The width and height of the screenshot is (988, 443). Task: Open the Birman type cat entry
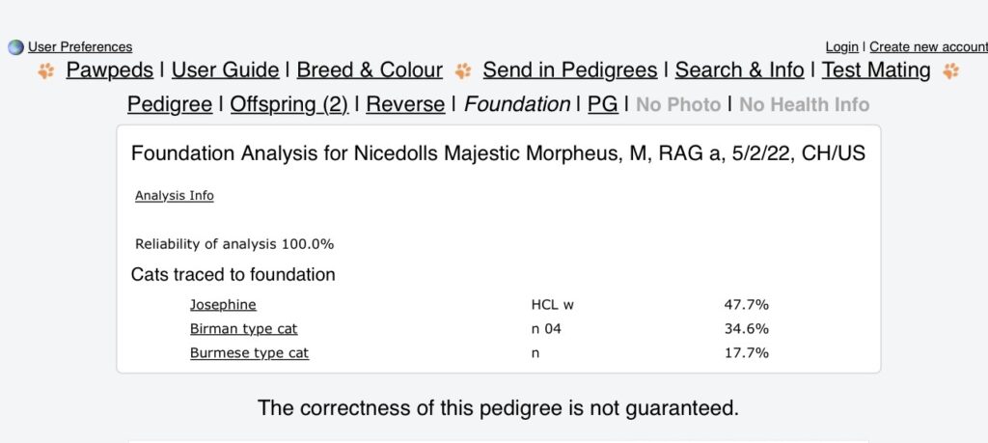pyautogui.click(x=243, y=329)
